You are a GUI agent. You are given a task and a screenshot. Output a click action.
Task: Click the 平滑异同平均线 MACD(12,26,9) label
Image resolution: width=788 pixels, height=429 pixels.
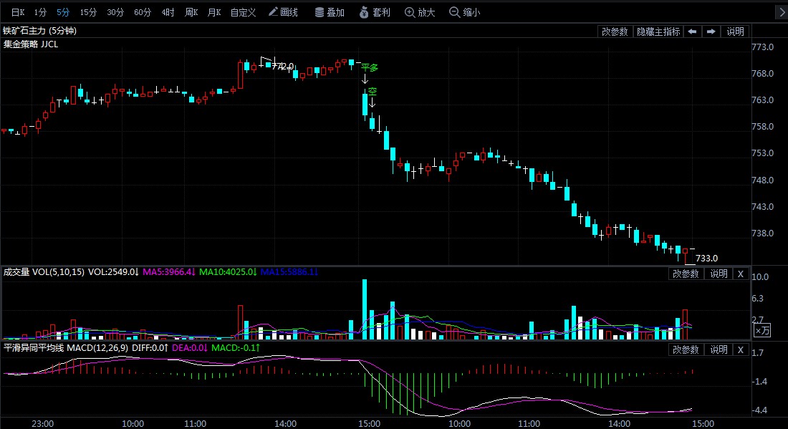tap(65, 347)
